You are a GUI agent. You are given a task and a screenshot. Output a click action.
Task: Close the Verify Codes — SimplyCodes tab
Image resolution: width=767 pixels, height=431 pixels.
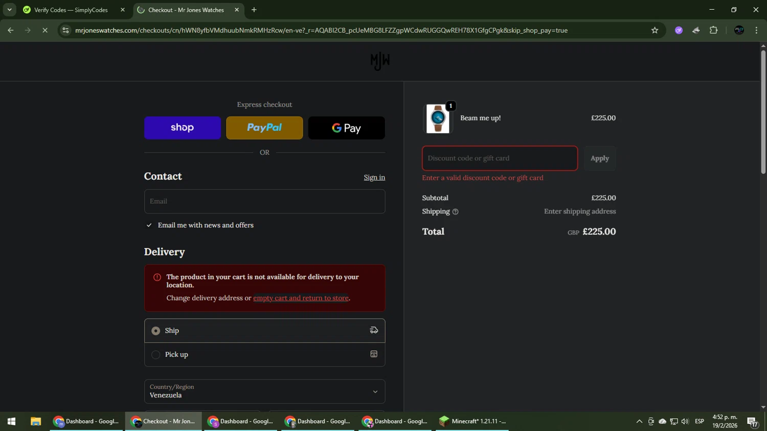pos(122,10)
